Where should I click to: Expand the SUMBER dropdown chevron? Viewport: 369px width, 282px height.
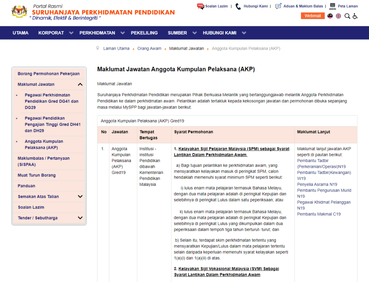point(194,33)
